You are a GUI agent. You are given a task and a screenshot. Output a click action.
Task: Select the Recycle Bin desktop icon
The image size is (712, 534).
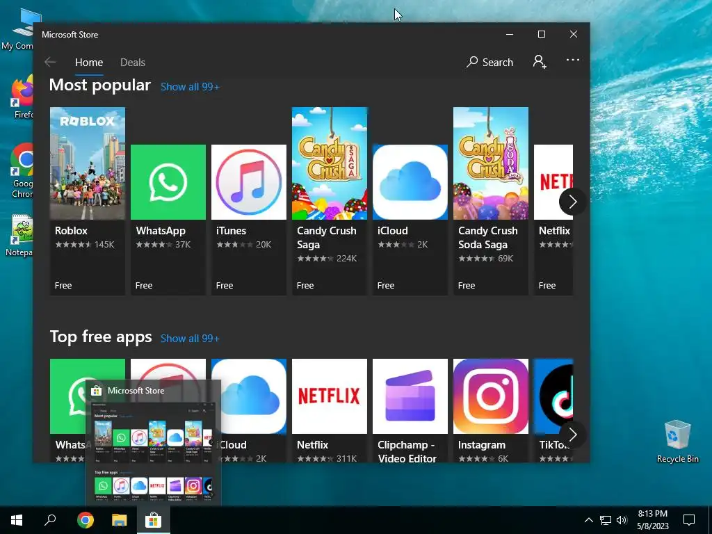[x=677, y=442]
